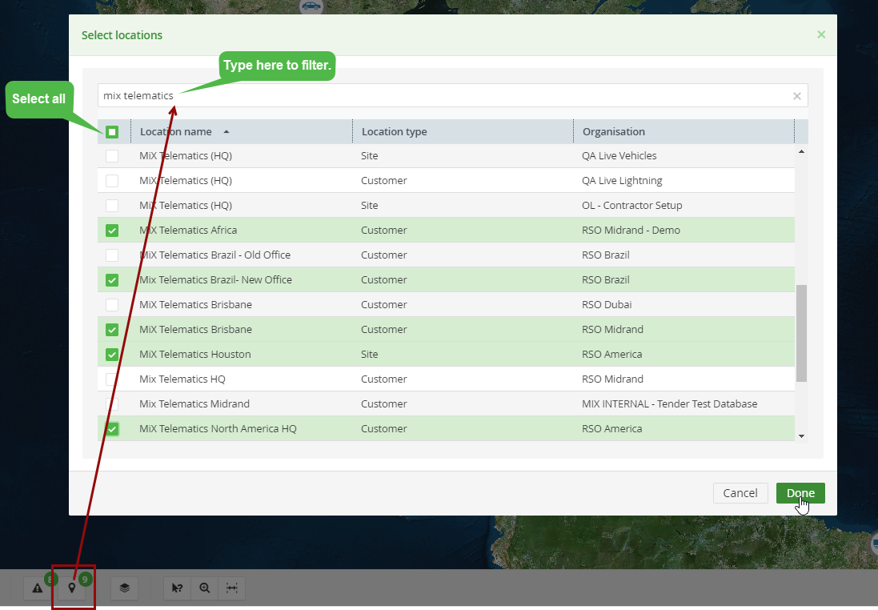The width and height of the screenshot is (878, 610).
Task: Check MiX Telematics Brazil - Old Office
Action: pyautogui.click(x=112, y=255)
